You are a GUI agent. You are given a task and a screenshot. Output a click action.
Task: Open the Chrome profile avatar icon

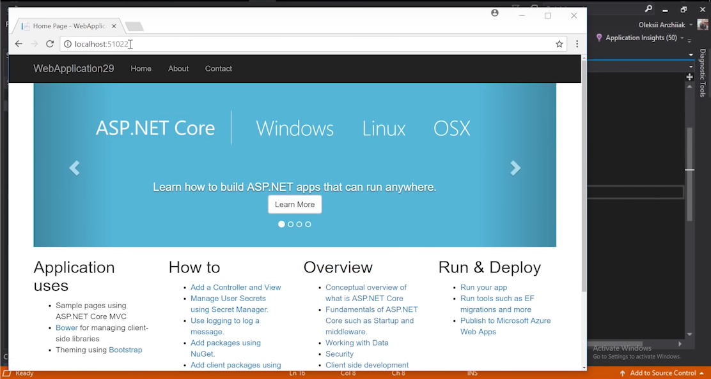(x=495, y=13)
